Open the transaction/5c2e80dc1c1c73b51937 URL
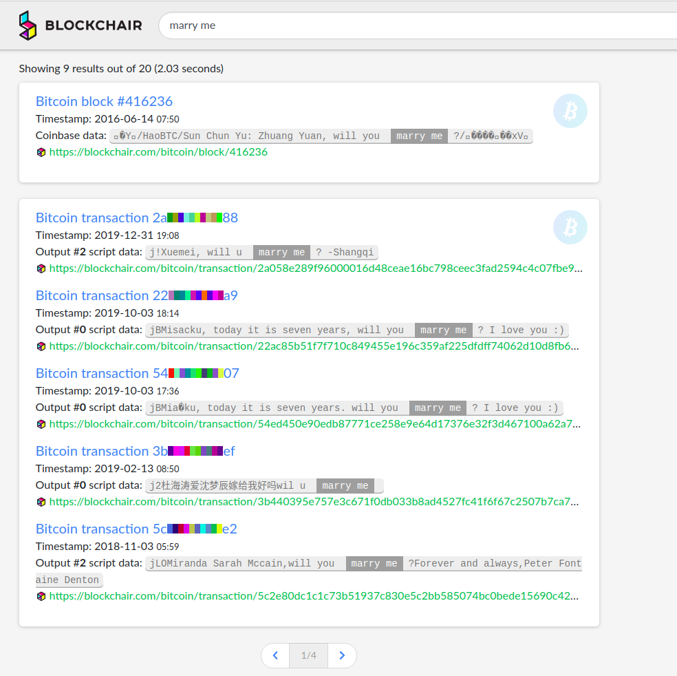The height and width of the screenshot is (676, 677). pos(314,595)
